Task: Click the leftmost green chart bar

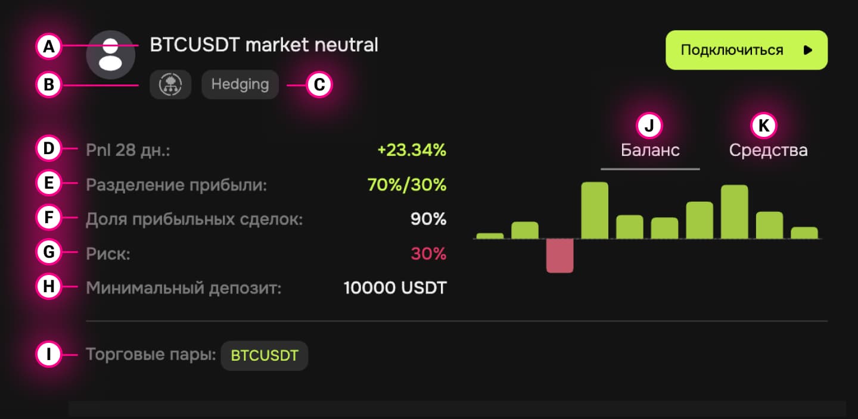Action: [490, 236]
